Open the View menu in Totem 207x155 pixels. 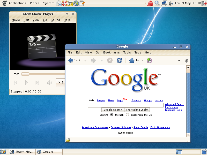click(x=36, y=20)
